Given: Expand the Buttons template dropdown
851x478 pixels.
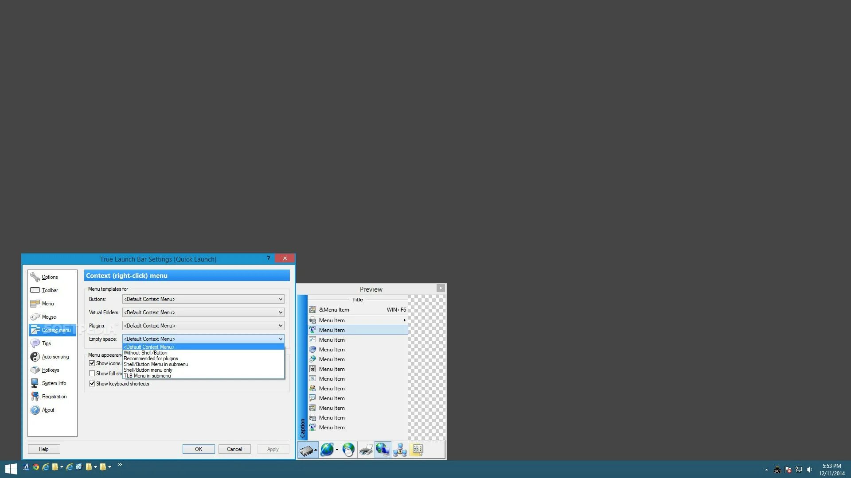Looking at the screenshot, I should [203, 299].
